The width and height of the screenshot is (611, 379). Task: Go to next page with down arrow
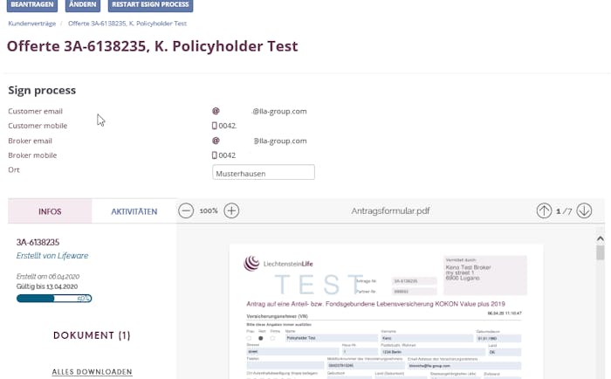pyautogui.click(x=584, y=211)
